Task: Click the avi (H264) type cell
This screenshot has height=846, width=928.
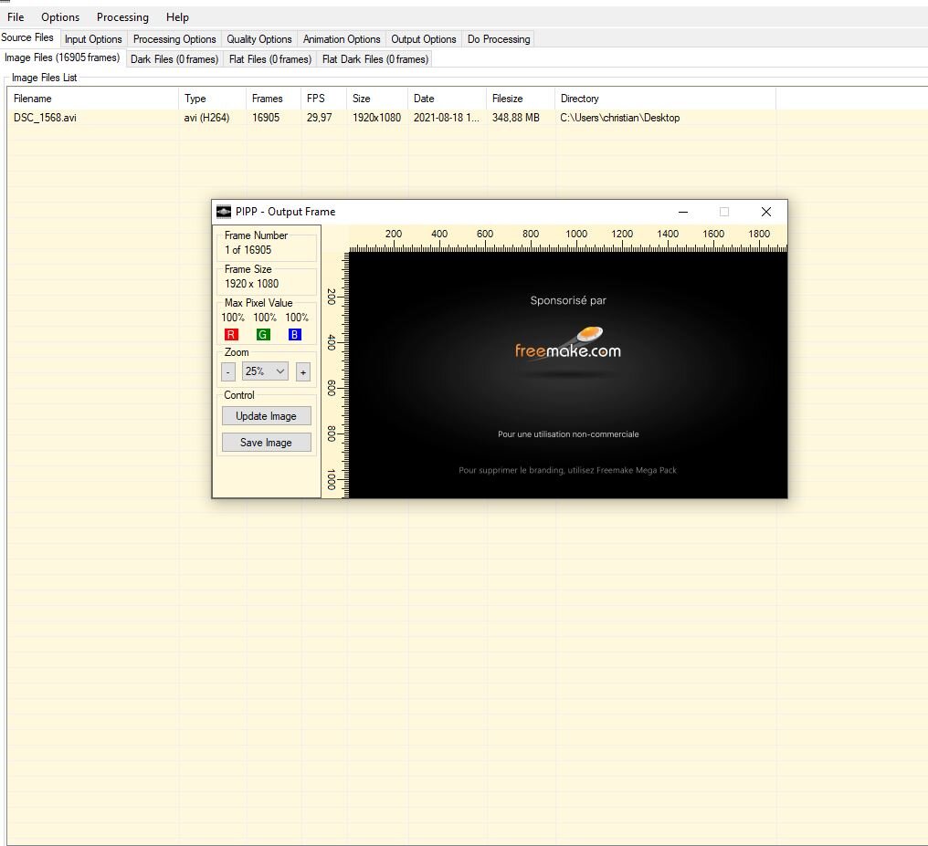Action: (206, 118)
